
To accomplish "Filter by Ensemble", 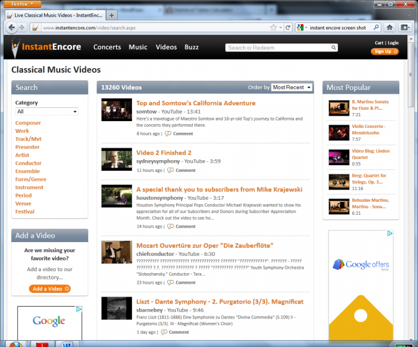I will (x=27, y=171).
